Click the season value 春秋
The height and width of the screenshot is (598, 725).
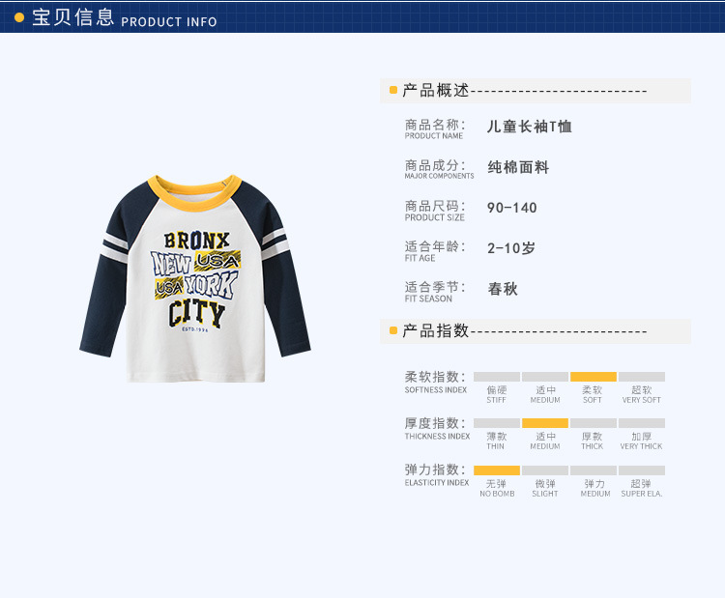click(503, 289)
